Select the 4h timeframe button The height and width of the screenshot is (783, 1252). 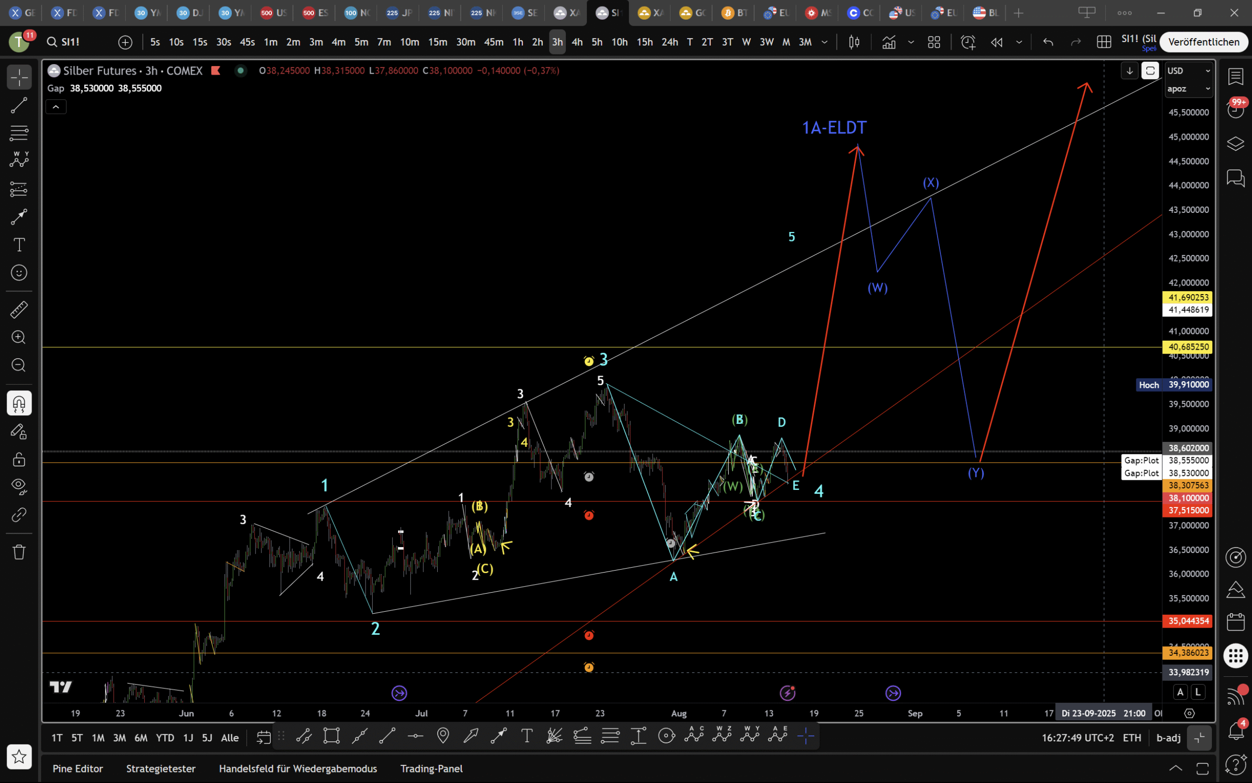(577, 42)
